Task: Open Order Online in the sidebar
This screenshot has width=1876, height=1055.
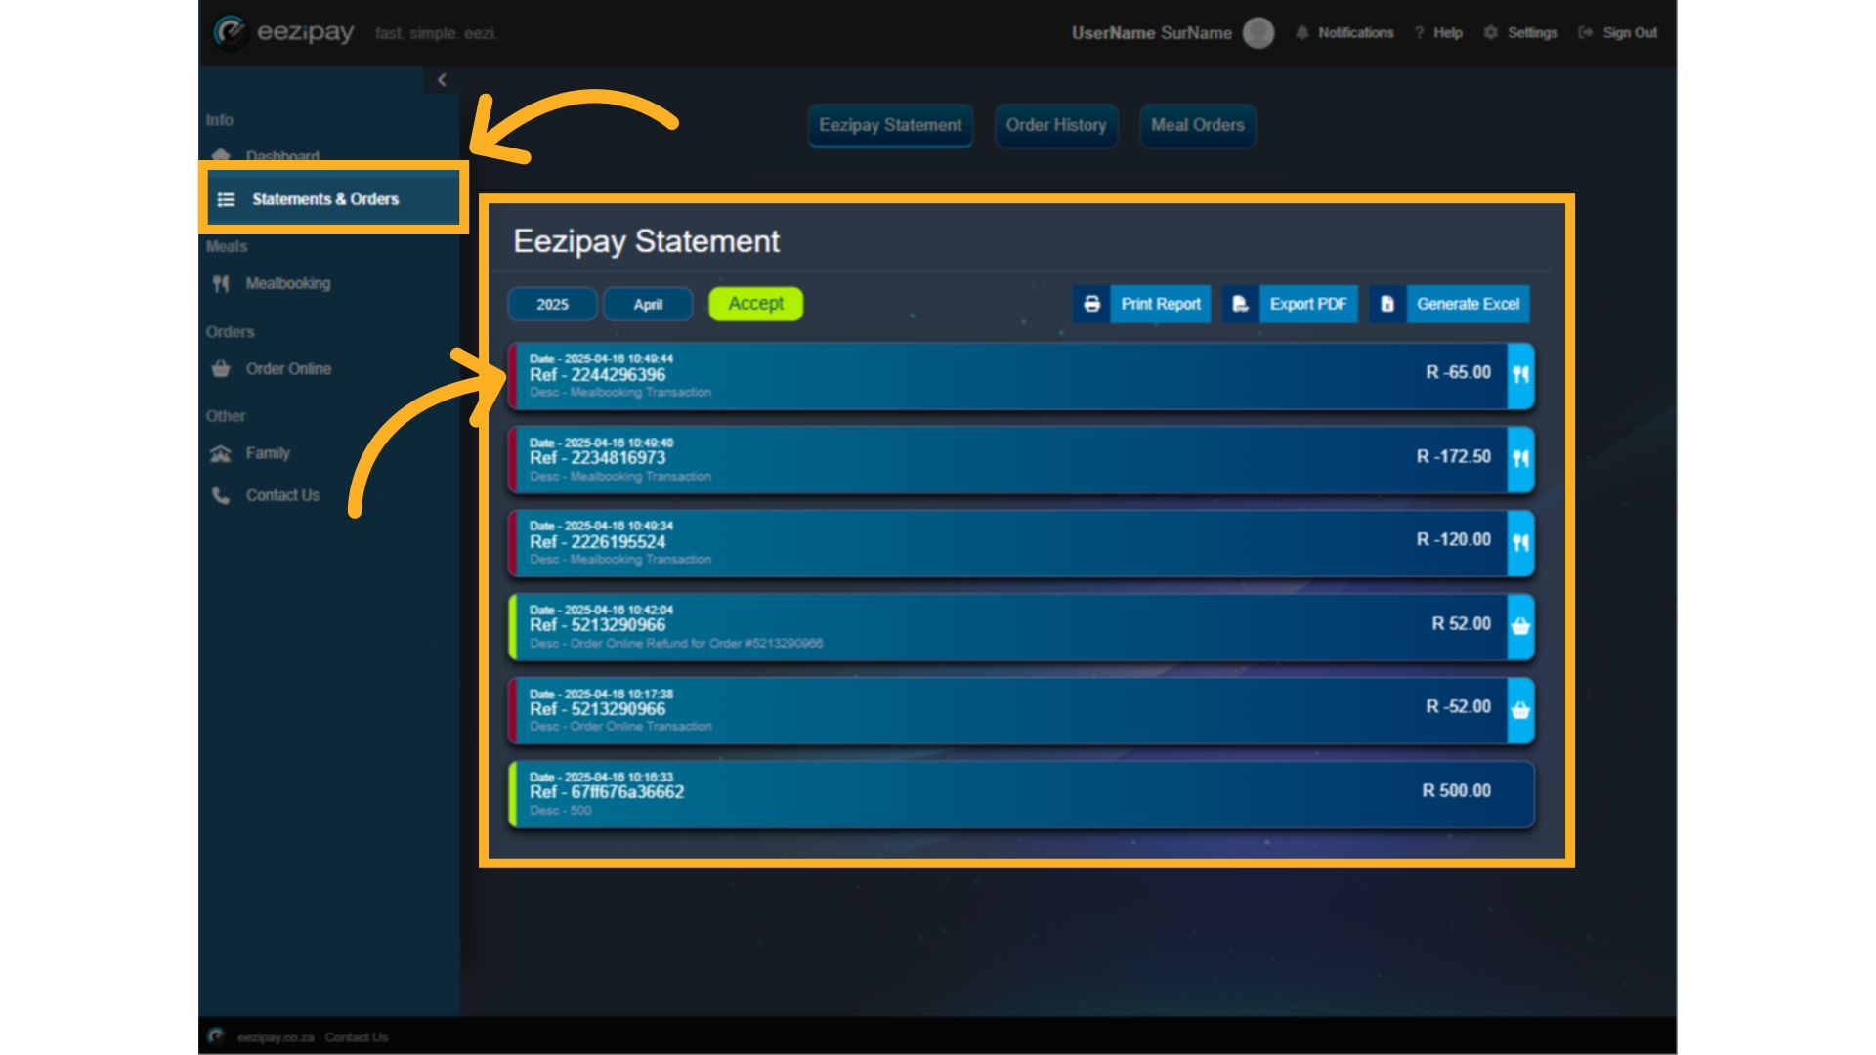Action: [288, 369]
